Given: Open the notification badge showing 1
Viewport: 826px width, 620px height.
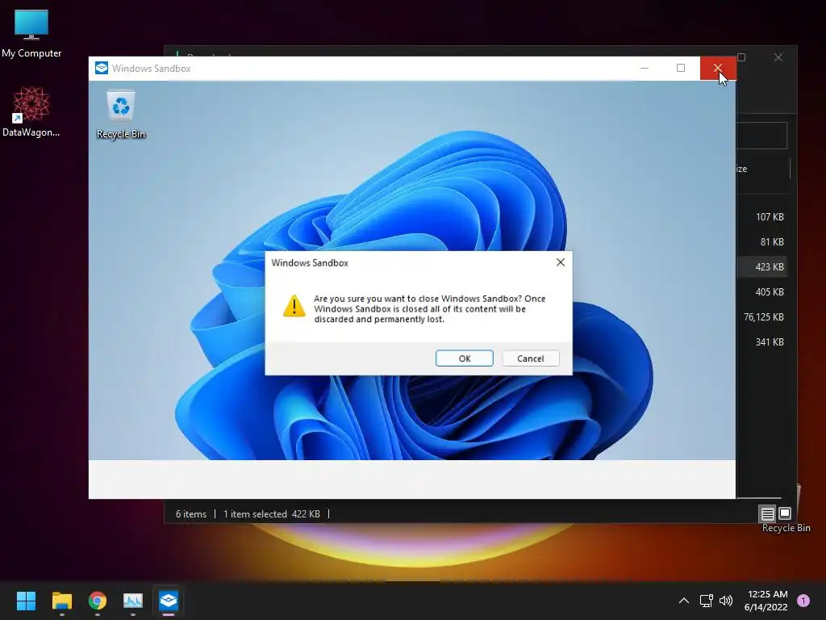Looking at the screenshot, I should [803, 601].
